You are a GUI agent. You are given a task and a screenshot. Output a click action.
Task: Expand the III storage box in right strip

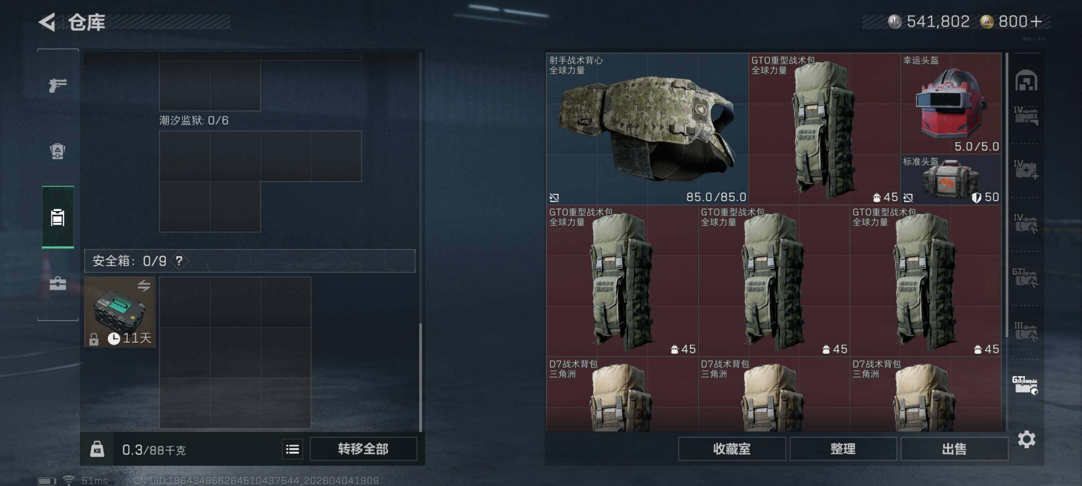tap(1026, 331)
